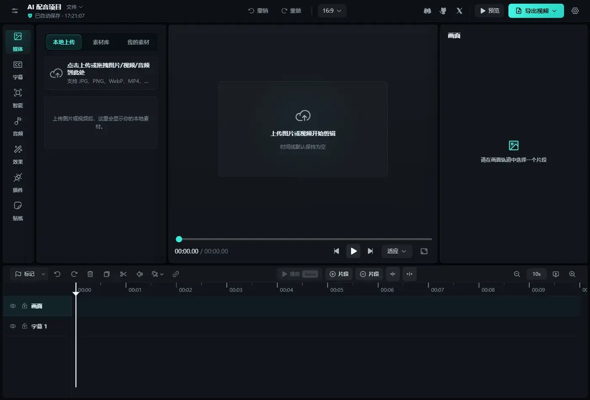
Task: Toggle the sliders menu icon at top left
Action: click(15, 11)
